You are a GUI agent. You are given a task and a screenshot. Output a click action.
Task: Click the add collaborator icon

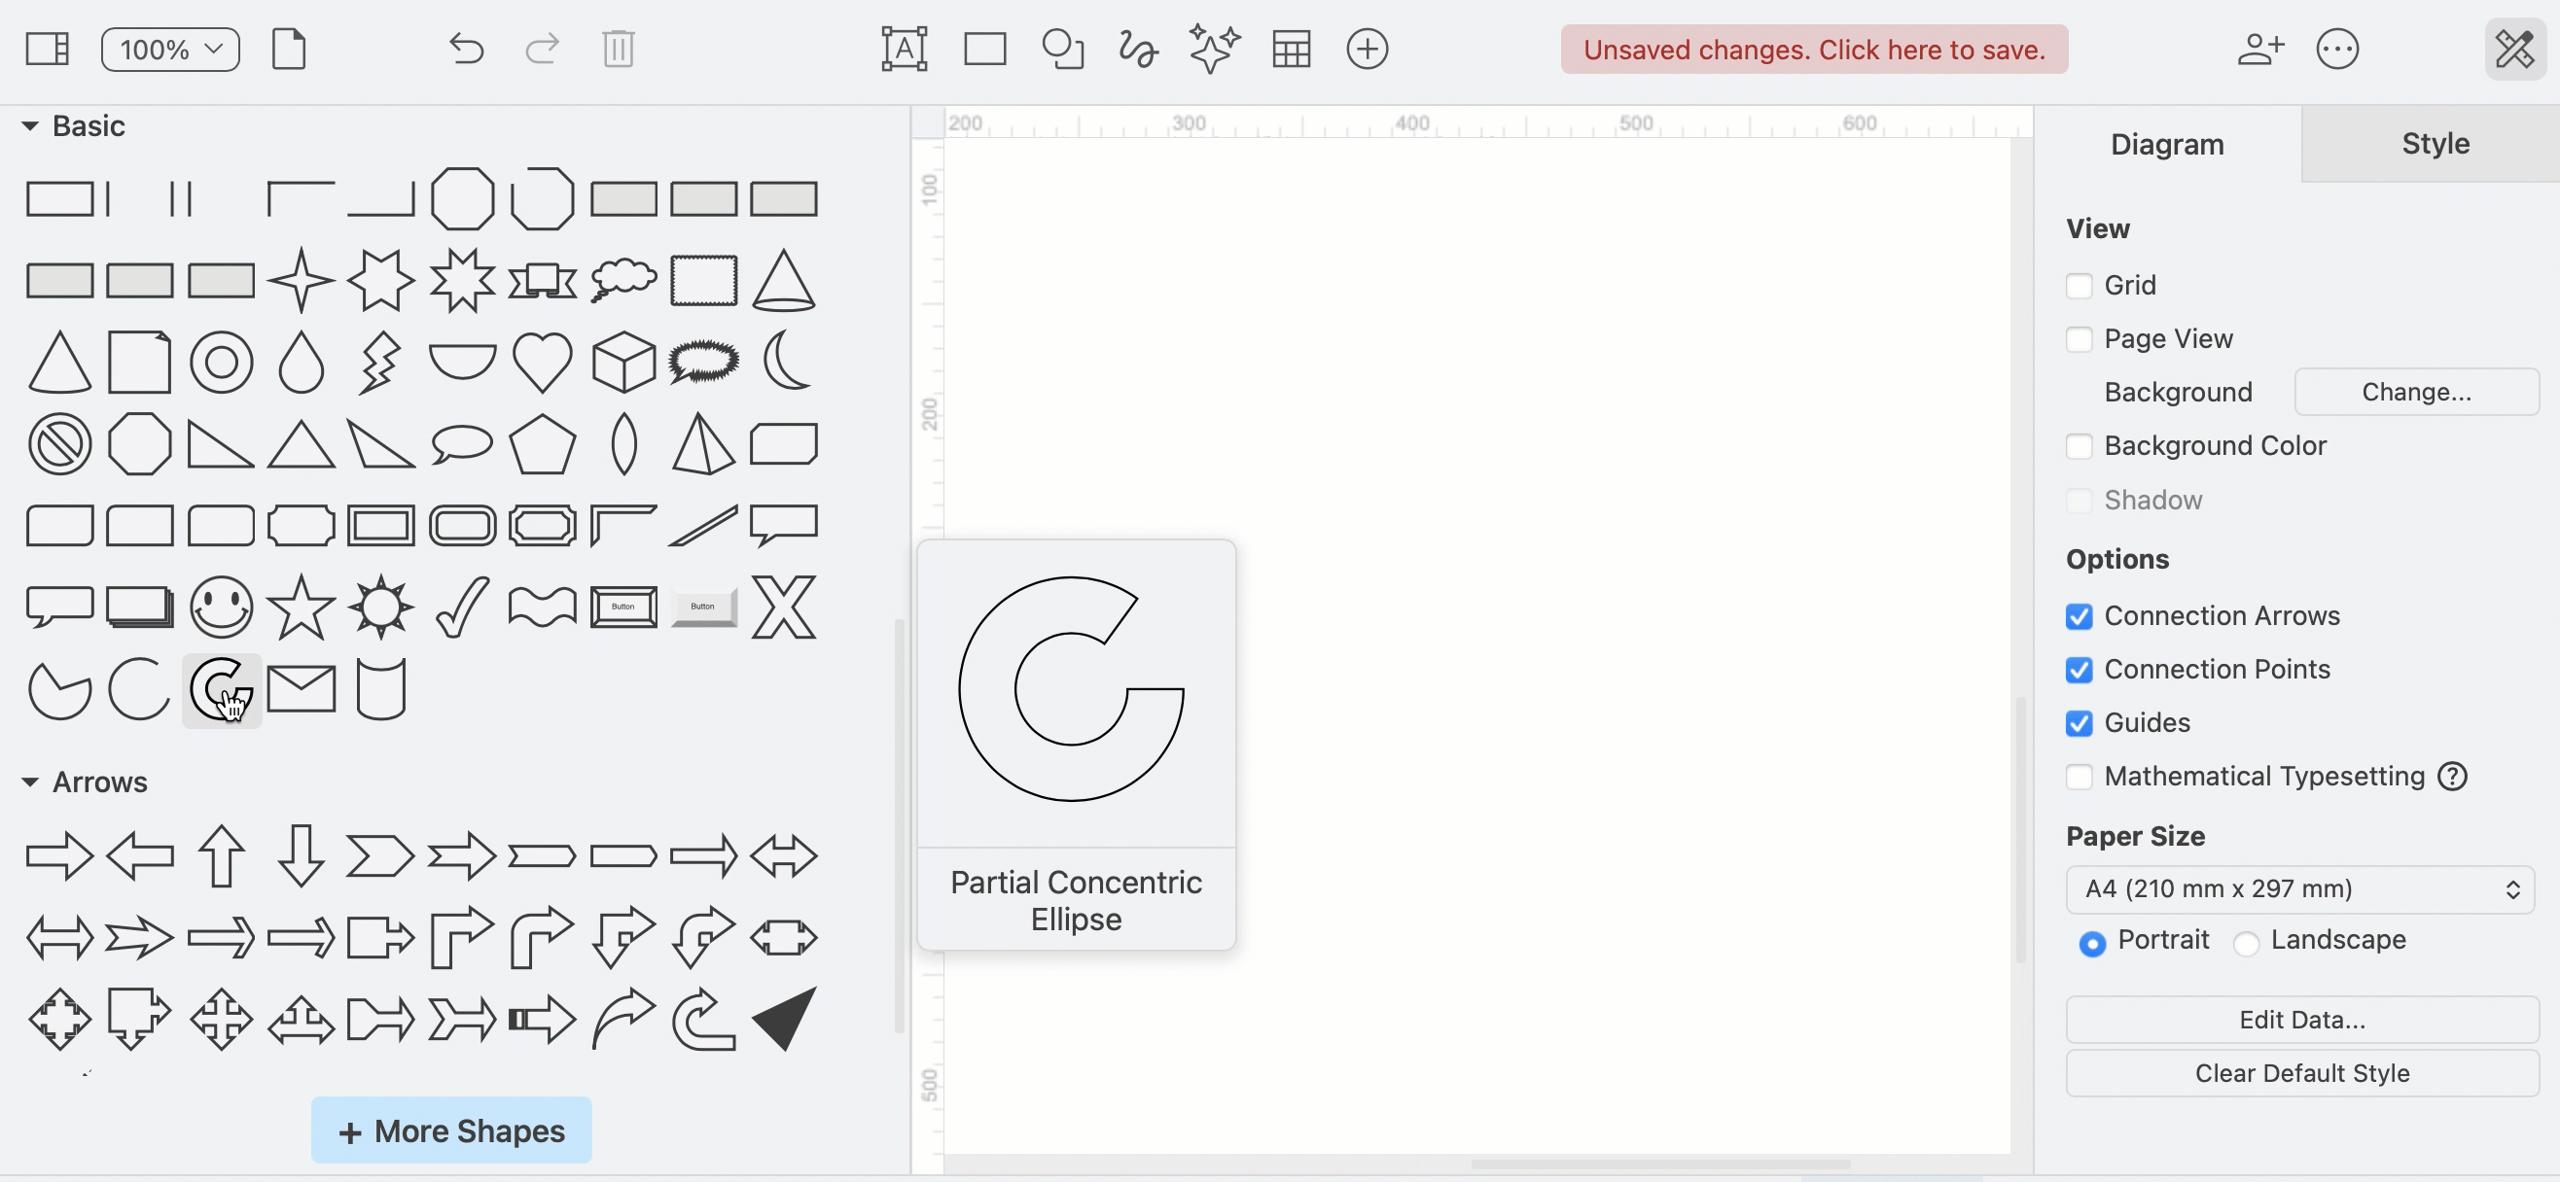tap(2259, 49)
